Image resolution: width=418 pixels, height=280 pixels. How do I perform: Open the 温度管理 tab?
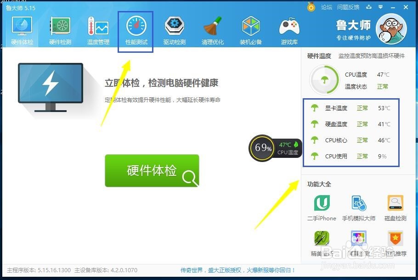(98, 31)
